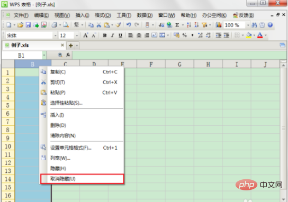Screen dimensions: 288x202
Task: Open the font name dropdown showing 宋体
Action: 55,35
